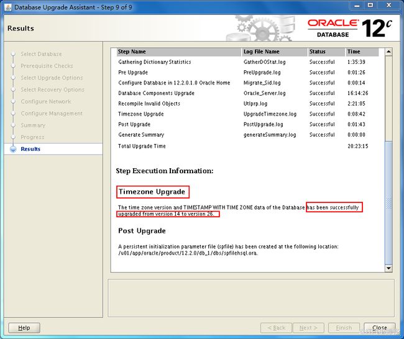Image resolution: width=404 pixels, height=339 pixels.
Task: Click the scrollbar down arrow
Action: point(388,268)
